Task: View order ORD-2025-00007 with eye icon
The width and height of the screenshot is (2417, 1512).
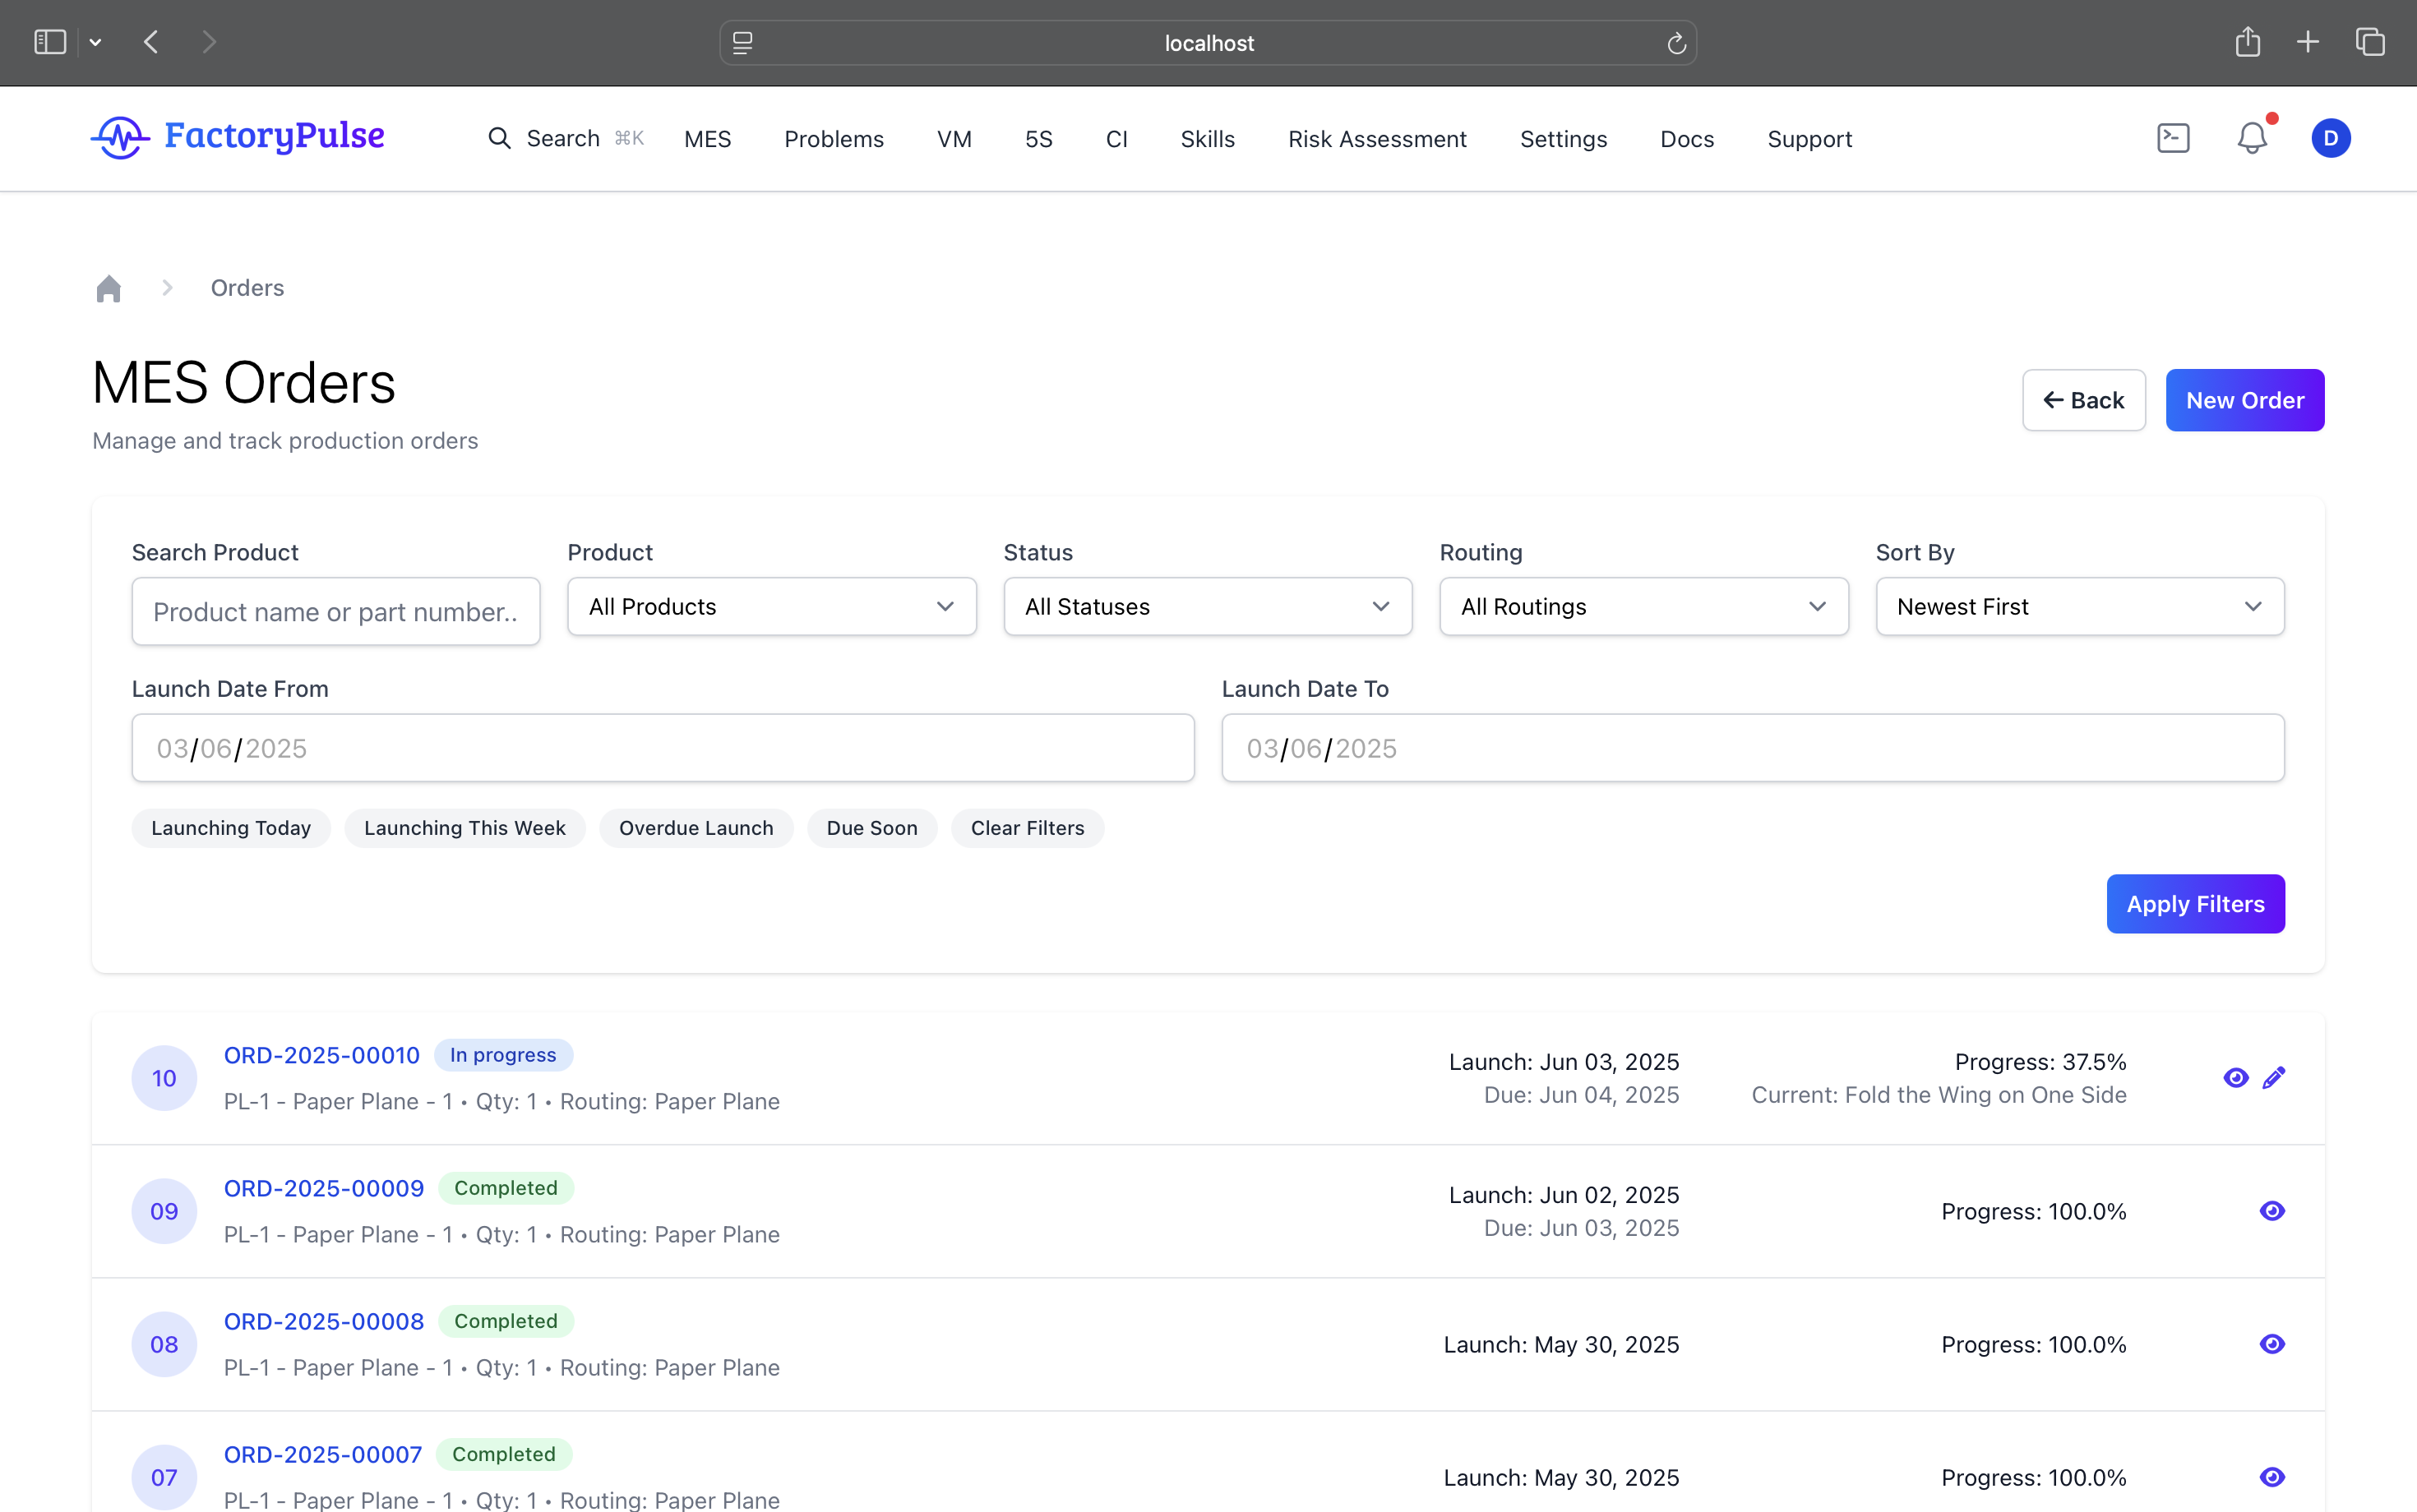Action: [x=2272, y=1476]
